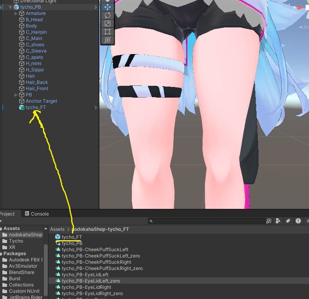
Task: Select Hair_Front in Hierarchy
Action: pyautogui.click(x=37, y=89)
